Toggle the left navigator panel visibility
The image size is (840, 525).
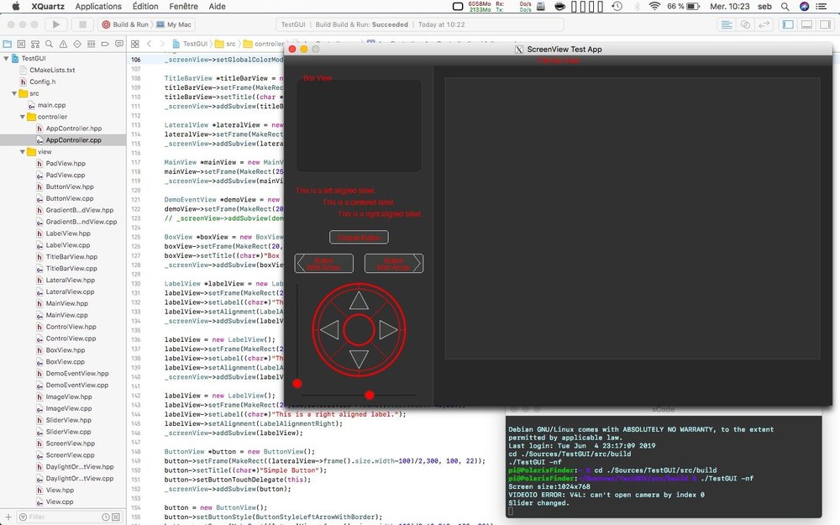[x=788, y=24]
